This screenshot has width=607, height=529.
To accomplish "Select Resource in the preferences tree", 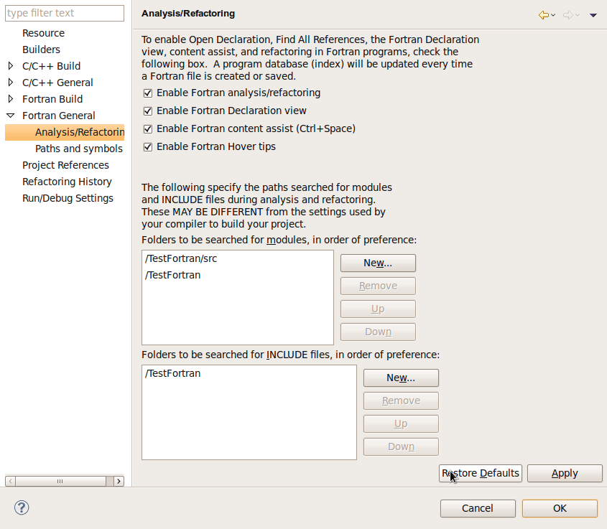I will point(43,33).
